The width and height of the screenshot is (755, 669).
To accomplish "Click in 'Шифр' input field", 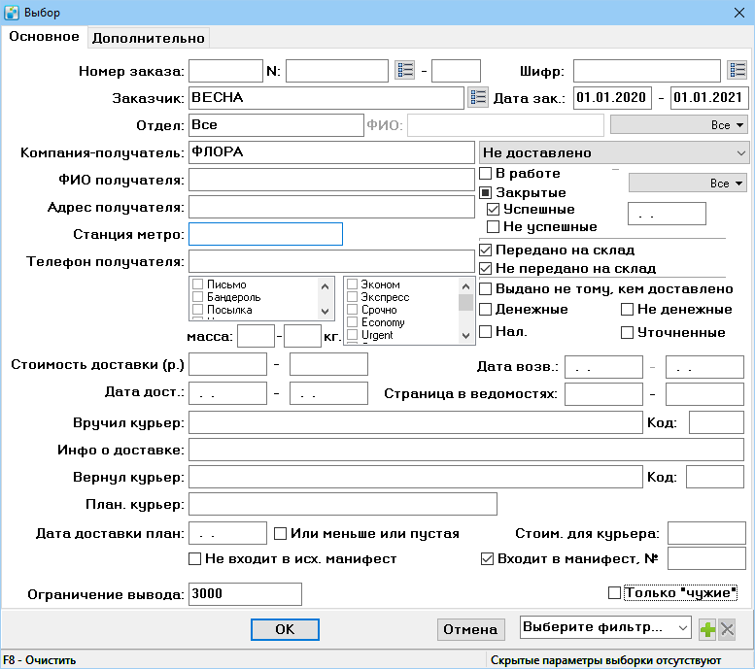I will 647,71.
